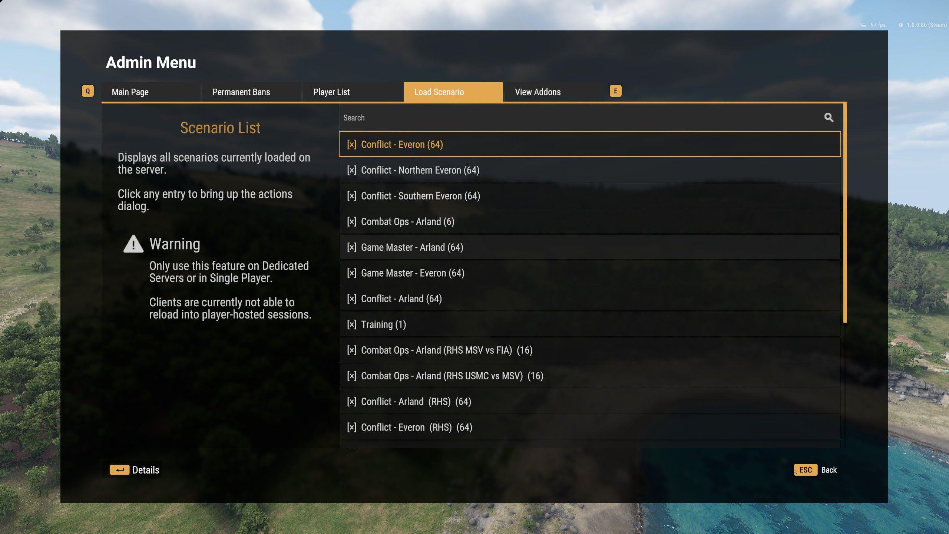The height and width of the screenshot is (534, 949).
Task: Click the search magnifier icon
Action: tap(829, 117)
